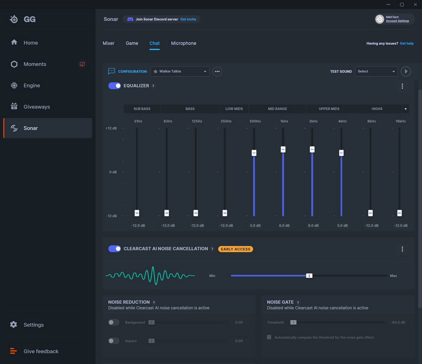Open Settings gear in sidebar
Screen dimensions: 422x364
pyautogui.click(x=14, y=324)
